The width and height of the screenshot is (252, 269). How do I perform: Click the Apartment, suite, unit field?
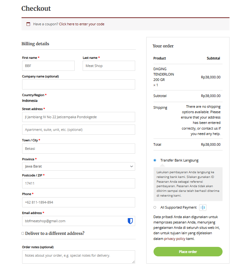coord(79,130)
